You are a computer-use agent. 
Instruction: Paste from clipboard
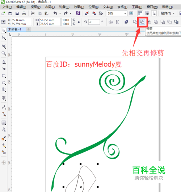pos(46,13)
